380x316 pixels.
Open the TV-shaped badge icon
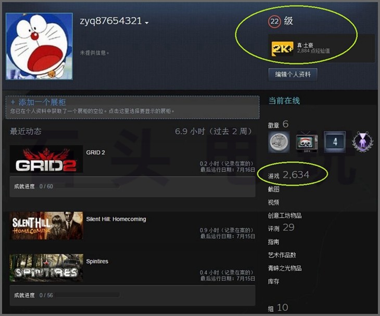click(x=307, y=142)
